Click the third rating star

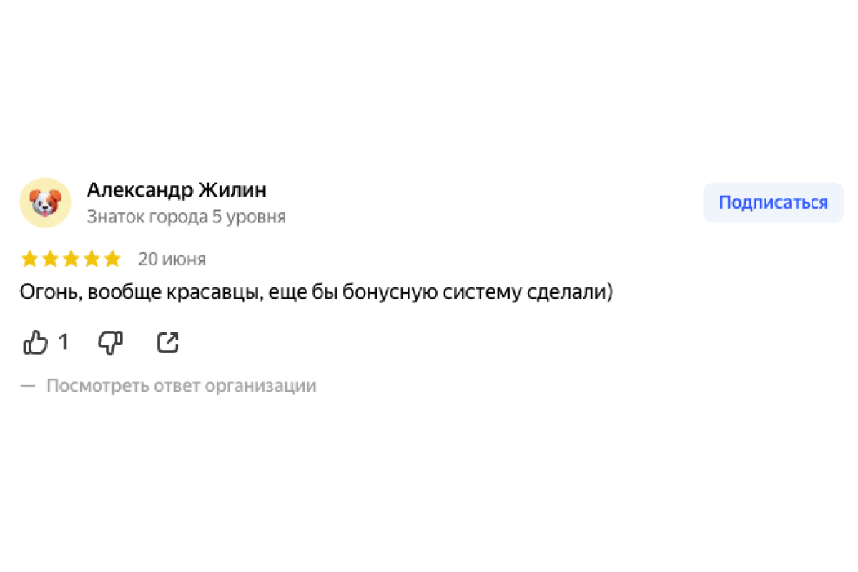(71, 259)
